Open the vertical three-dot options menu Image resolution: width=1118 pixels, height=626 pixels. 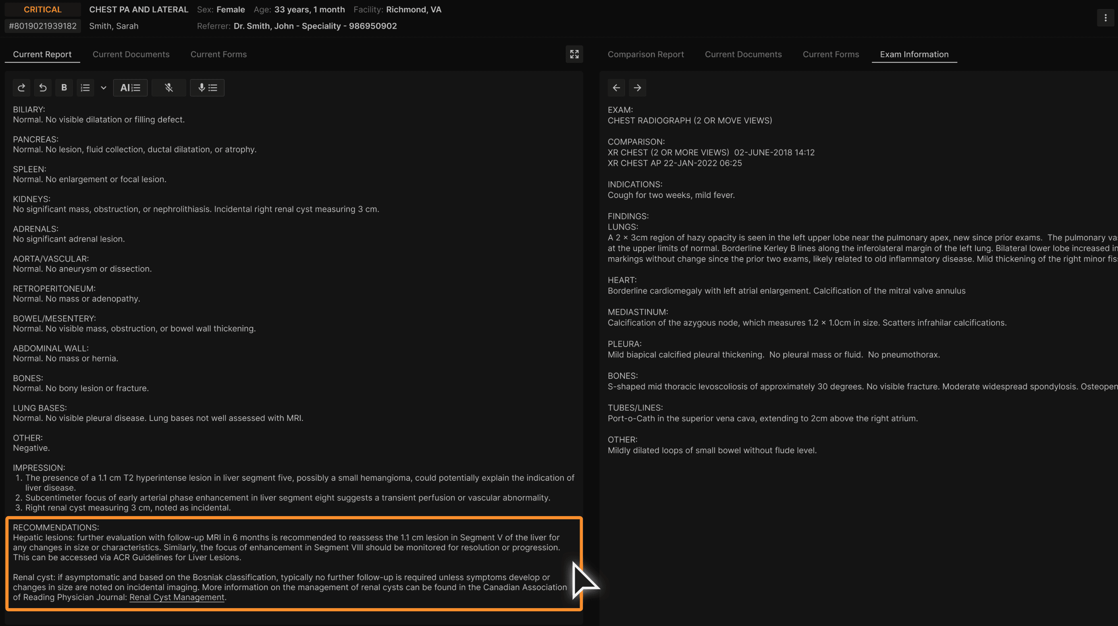click(x=1105, y=18)
